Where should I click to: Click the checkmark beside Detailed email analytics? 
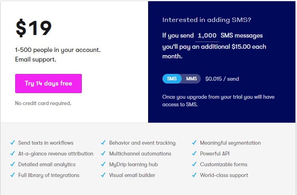pos(12,164)
